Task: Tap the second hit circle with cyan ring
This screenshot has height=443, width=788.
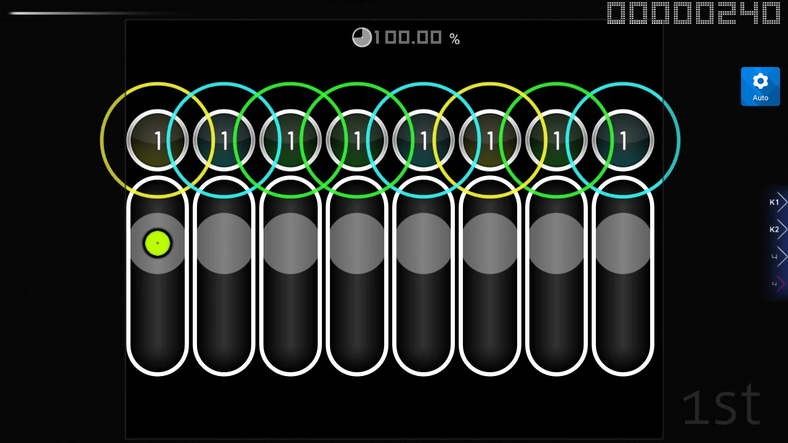Action: click(x=223, y=140)
